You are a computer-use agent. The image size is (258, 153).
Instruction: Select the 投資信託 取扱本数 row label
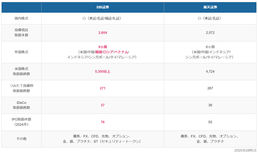pyautogui.click(x=21, y=32)
